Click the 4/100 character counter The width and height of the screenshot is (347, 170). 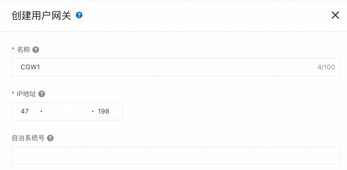pyautogui.click(x=326, y=67)
